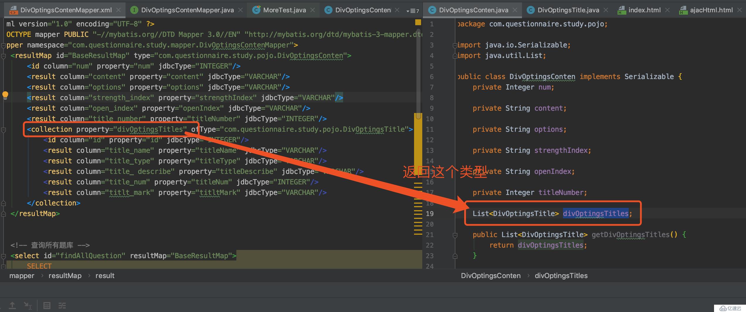Click the XML file icon on DivOptingsContenMapper.xml tab
Image resolution: width=746 pixels, height=312 pixels.
[13, 10]
